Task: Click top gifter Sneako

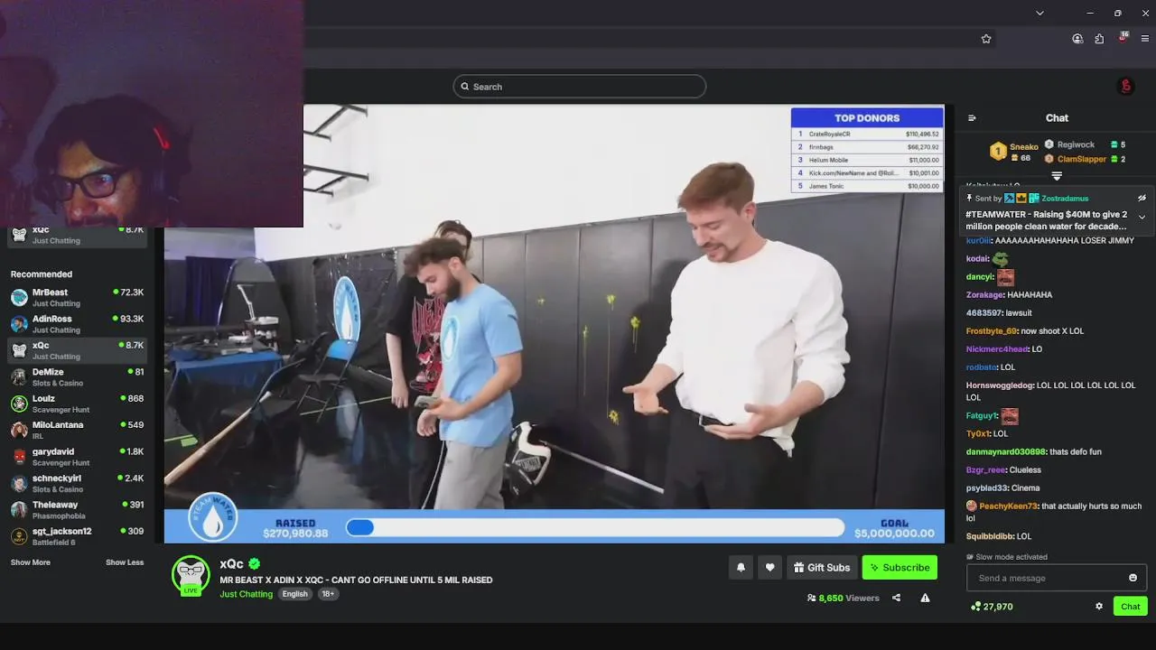Action: 1023,146
